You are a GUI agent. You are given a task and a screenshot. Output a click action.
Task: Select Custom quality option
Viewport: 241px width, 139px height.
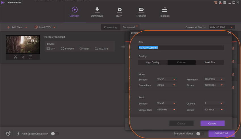click(181, 62)
